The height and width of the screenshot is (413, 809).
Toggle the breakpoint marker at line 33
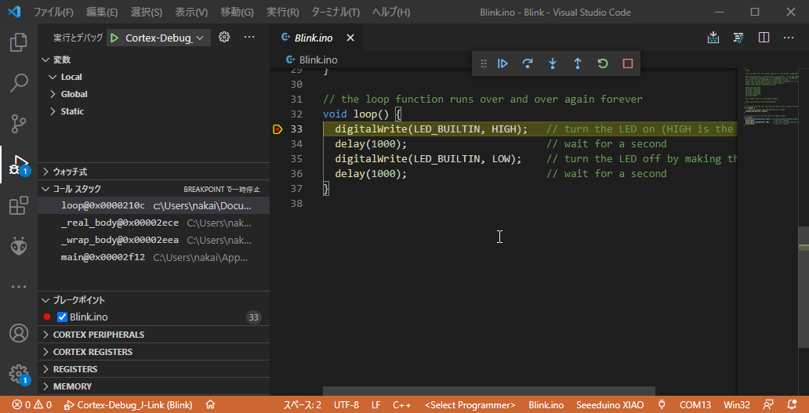[278, 129]
